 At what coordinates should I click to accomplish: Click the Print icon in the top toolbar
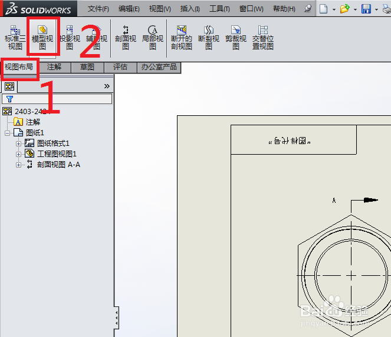tap(387, 9)
